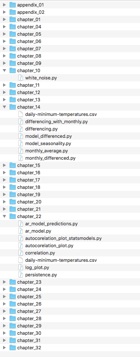Click the chapter_10 folder icon

pos(13,70)
